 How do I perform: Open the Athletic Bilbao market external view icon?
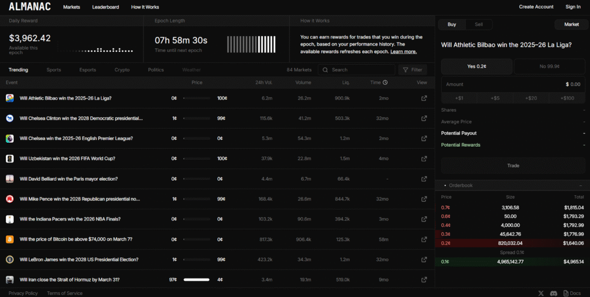click(424, 98)
